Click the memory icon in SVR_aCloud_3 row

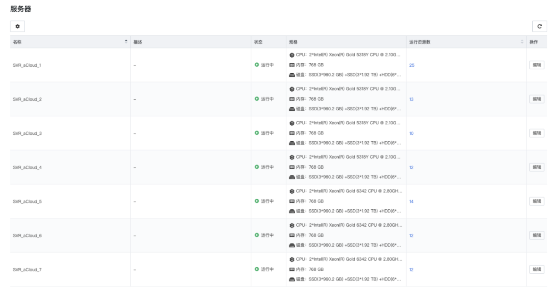click(x=292, y=133)
